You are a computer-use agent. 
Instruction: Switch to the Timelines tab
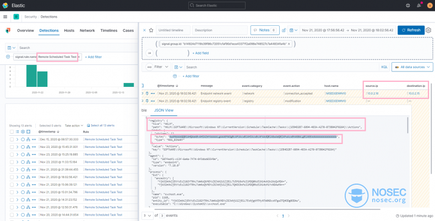point(109,30)
